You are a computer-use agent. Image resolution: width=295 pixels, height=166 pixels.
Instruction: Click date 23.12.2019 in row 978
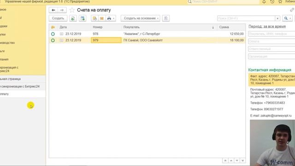coord(73,34)
